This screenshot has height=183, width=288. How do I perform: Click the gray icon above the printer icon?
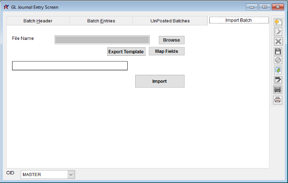click(277, 90)
